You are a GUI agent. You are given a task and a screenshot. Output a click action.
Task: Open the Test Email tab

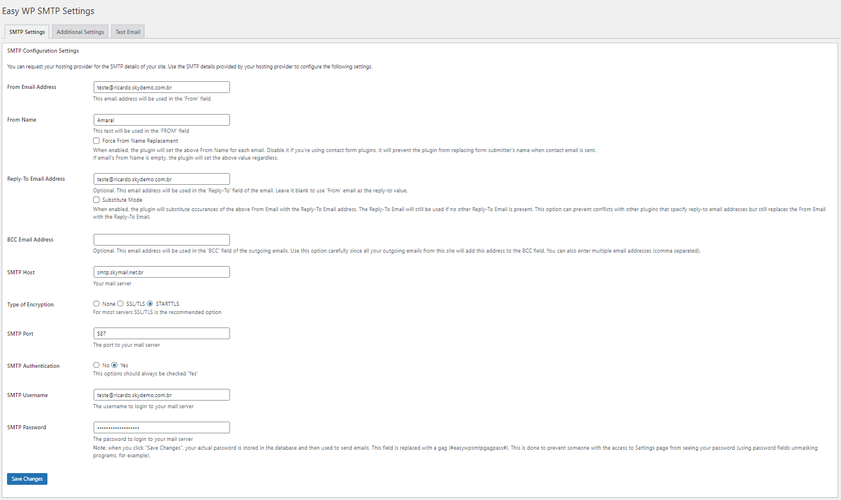tap(128, 32)
